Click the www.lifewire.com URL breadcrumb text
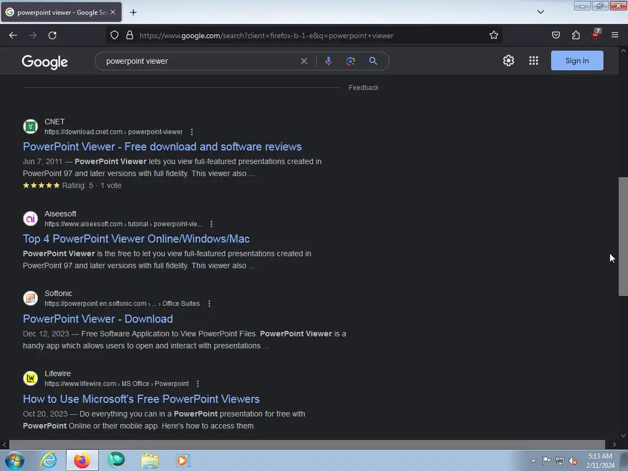 click(117, 384)
